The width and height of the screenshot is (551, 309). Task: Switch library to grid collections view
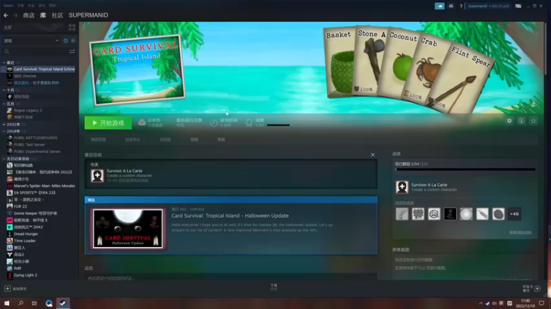click(x=72, y=27)
